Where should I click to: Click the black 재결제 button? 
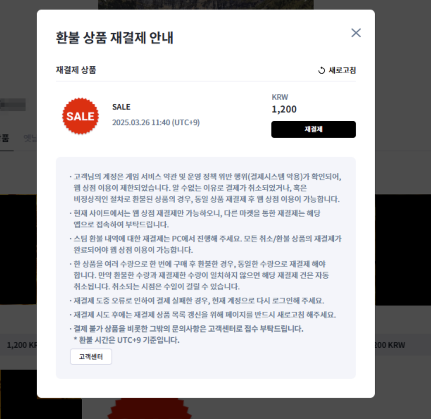pyautogui.click(x=313, y=129)
